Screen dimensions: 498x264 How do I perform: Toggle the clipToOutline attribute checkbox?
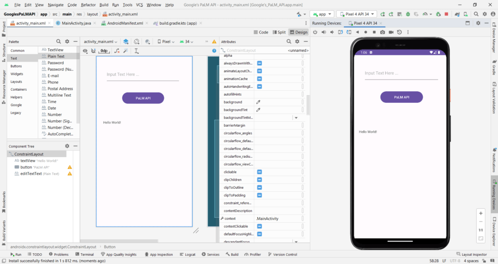pos(260,188)
